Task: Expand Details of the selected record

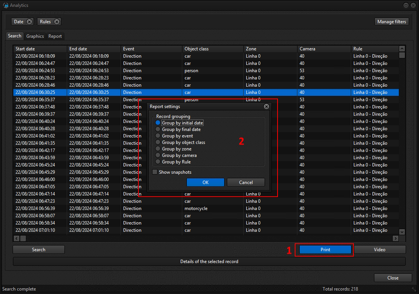Action: pos(209,262)
